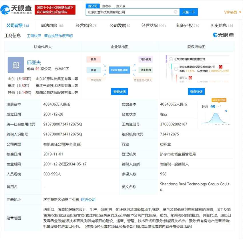
Task: Open the 营业执照作废声明 link
Action: pyautogui.click(x=58, y=36)
